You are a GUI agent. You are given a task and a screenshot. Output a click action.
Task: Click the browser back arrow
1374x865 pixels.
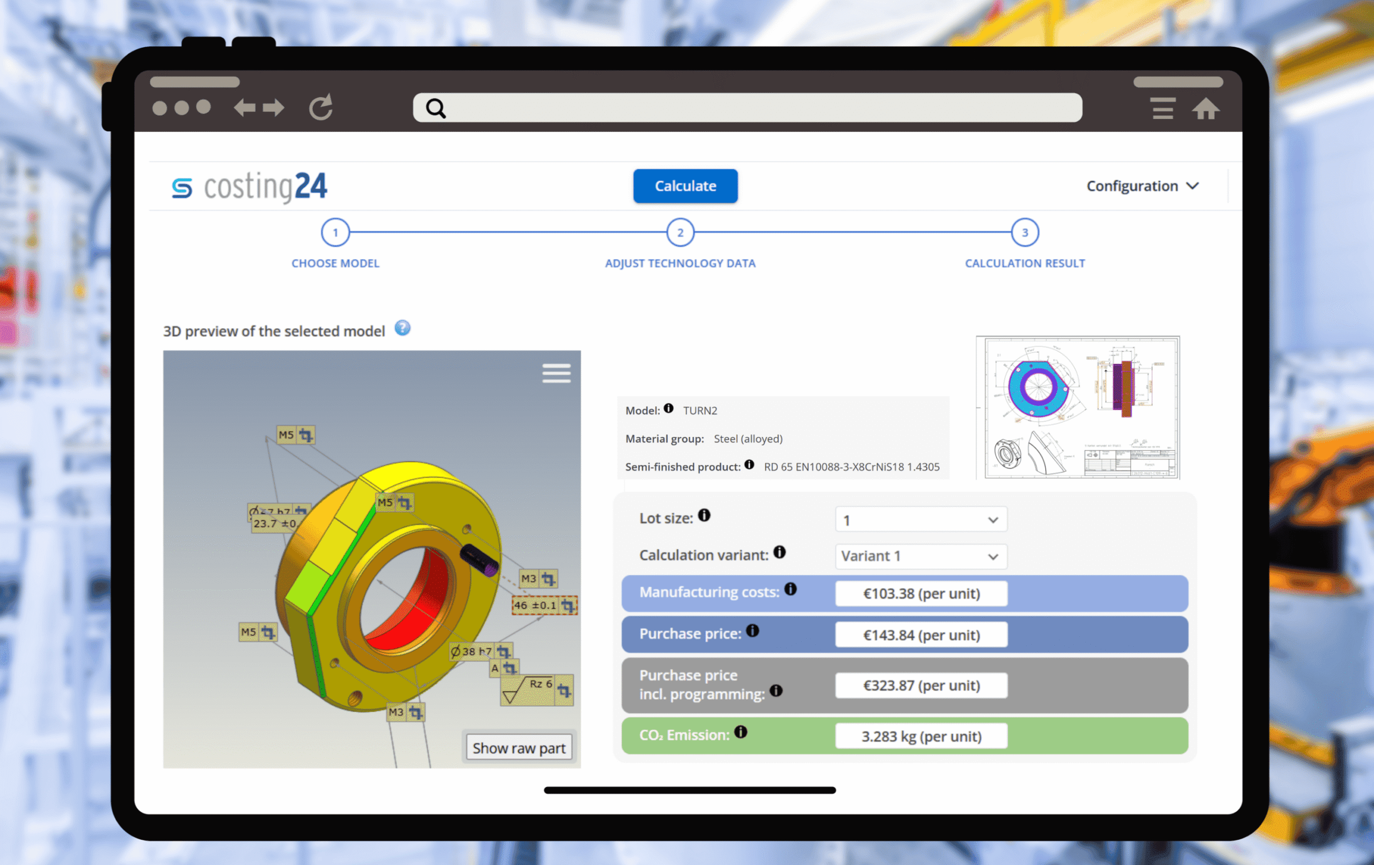click(x=245, y=107)
